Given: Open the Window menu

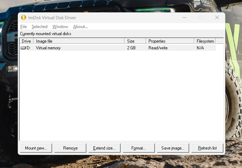Looking at the screenshot, I should pos(60,27).
